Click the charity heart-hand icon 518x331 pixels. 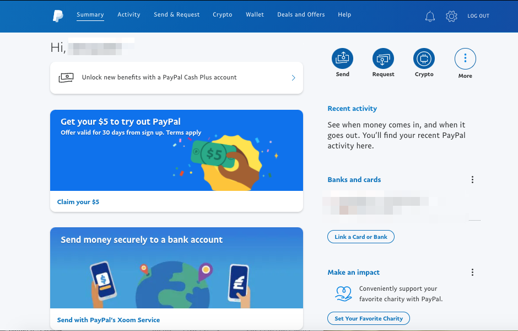pos(343,293)
